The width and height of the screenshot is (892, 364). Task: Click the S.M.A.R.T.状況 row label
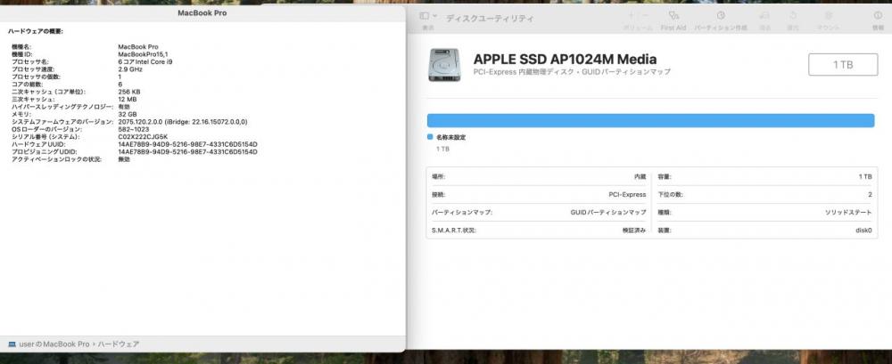pos(453,231)
